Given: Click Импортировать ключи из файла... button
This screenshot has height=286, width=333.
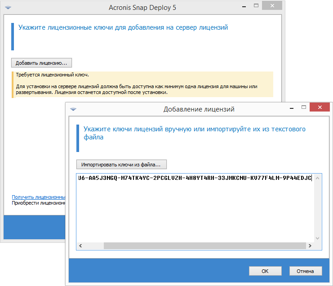Looking at the screenshot, I should (x=121, y=165).
